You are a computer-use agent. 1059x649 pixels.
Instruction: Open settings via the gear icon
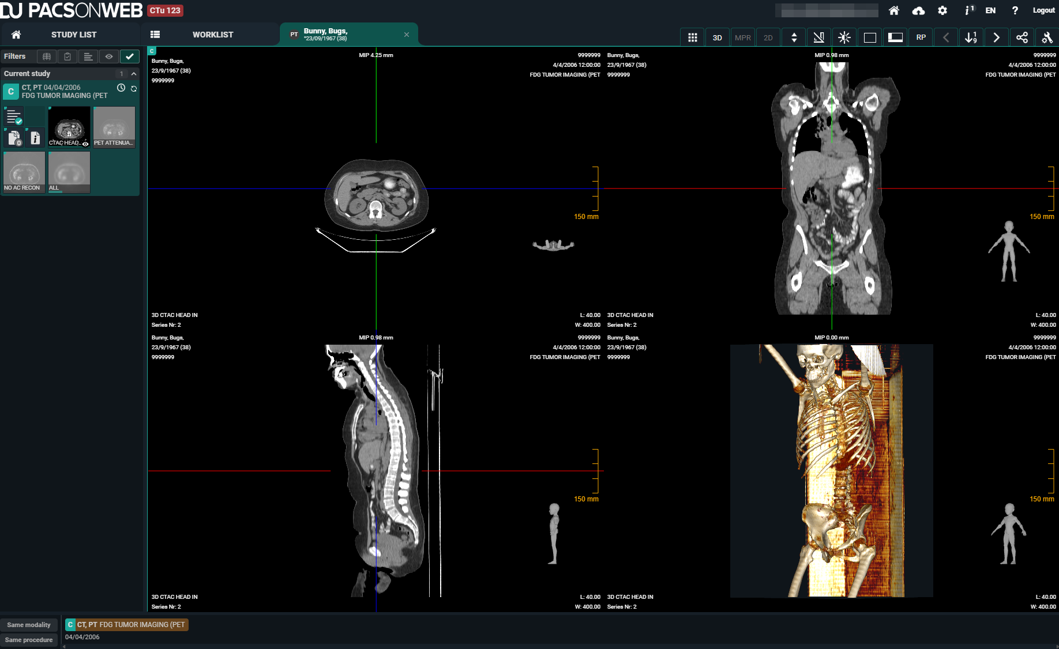(942, 10)
